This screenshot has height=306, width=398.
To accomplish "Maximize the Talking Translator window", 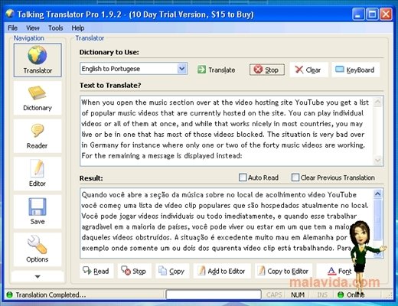I will tap(372, 14).
